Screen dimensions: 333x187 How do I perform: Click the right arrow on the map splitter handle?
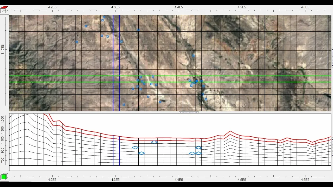point(197,112)
